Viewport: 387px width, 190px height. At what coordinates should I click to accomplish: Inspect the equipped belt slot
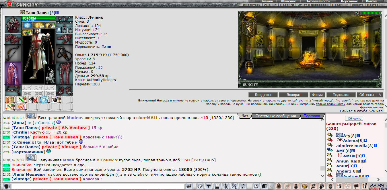pyautogui.click(x=13, y=91)
